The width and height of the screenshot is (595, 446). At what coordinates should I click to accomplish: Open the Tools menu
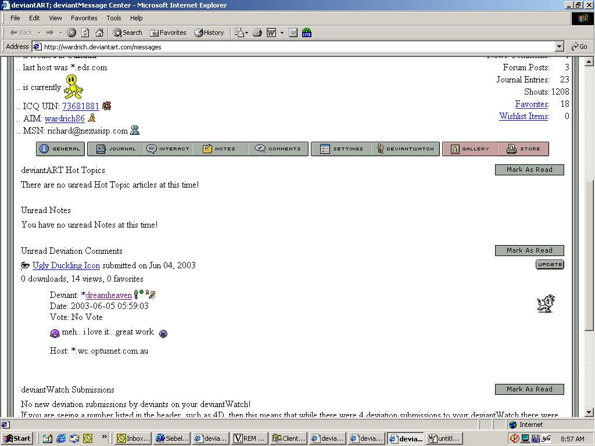(113, 18)
